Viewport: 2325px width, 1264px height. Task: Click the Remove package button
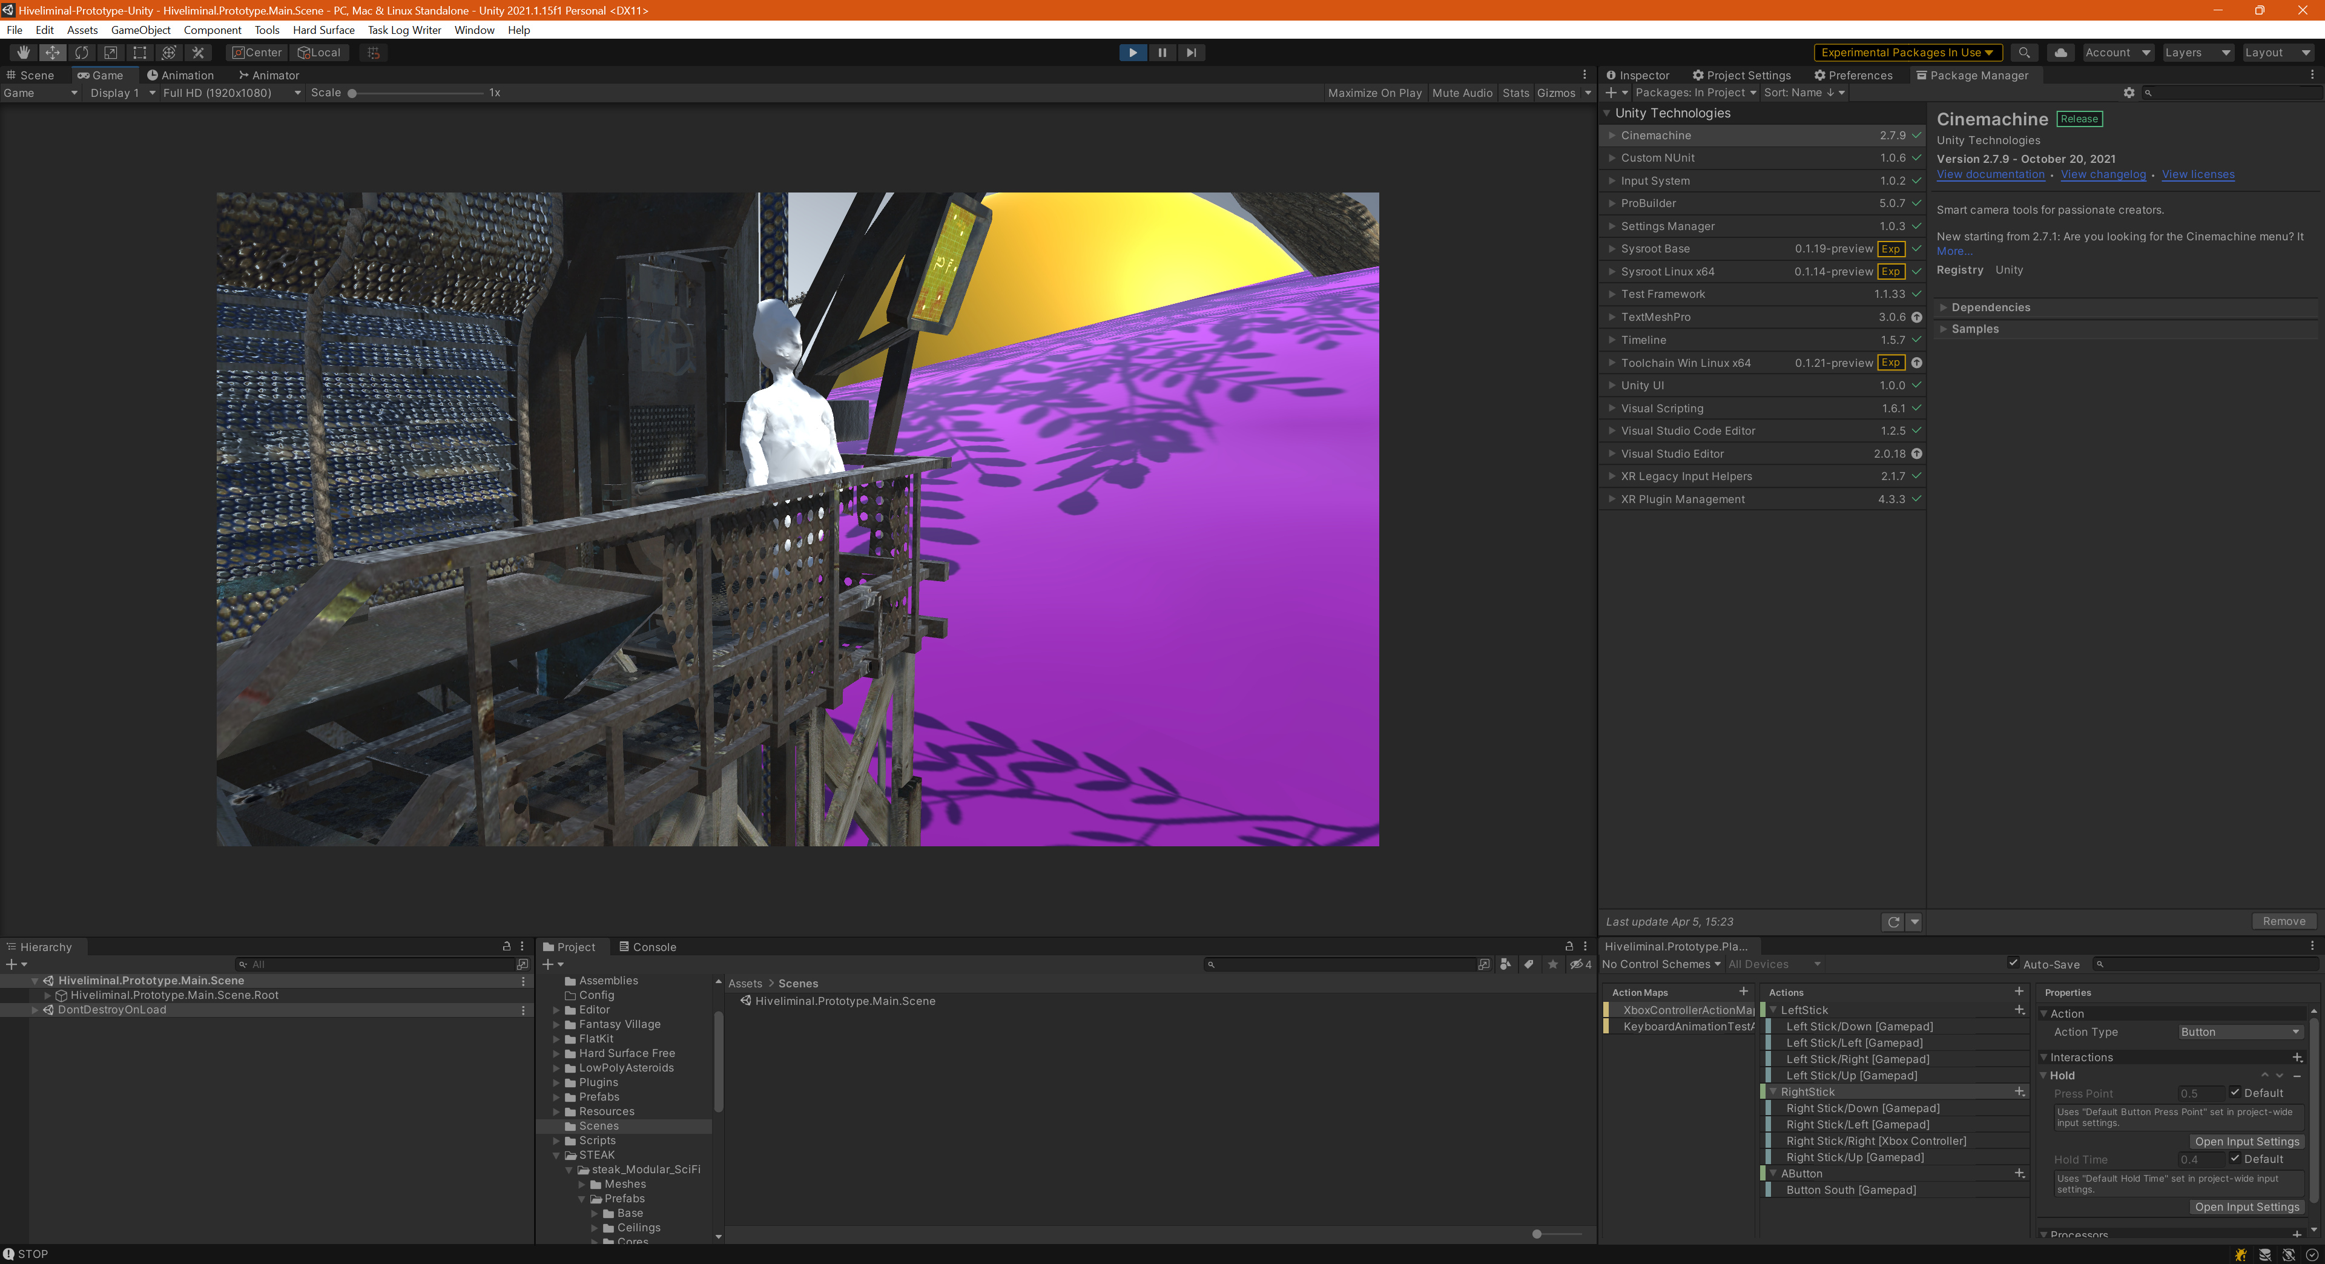2283,921
